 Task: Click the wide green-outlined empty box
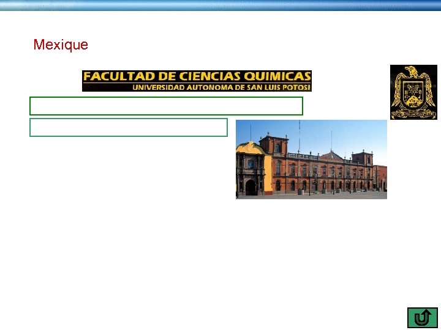click(166, 106)
